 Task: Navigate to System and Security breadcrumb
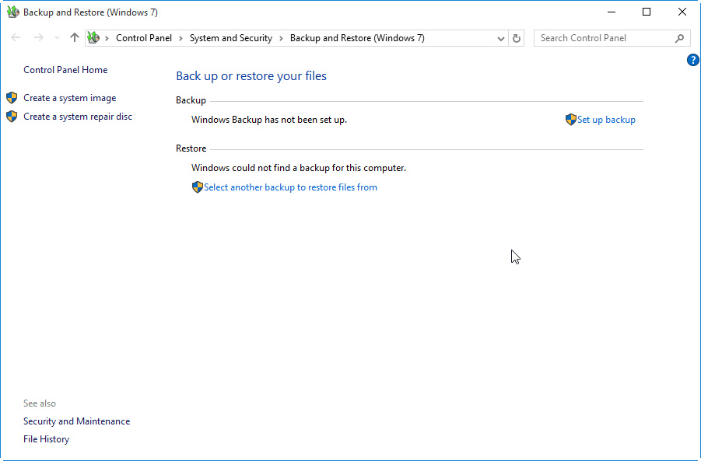coord(231,38)
